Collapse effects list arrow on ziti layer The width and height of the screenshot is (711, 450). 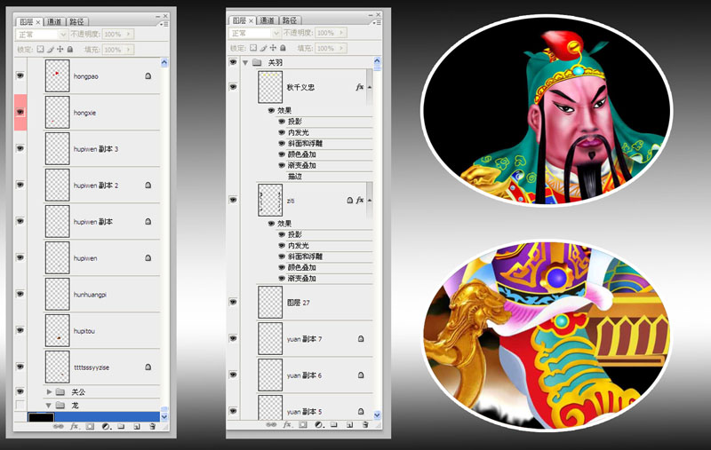click(x=369, y=200)
